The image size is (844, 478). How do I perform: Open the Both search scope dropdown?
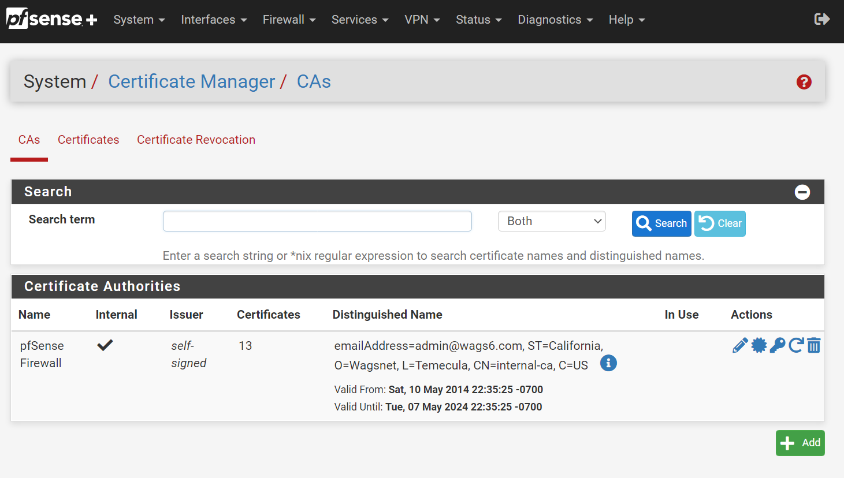(552, 221)
